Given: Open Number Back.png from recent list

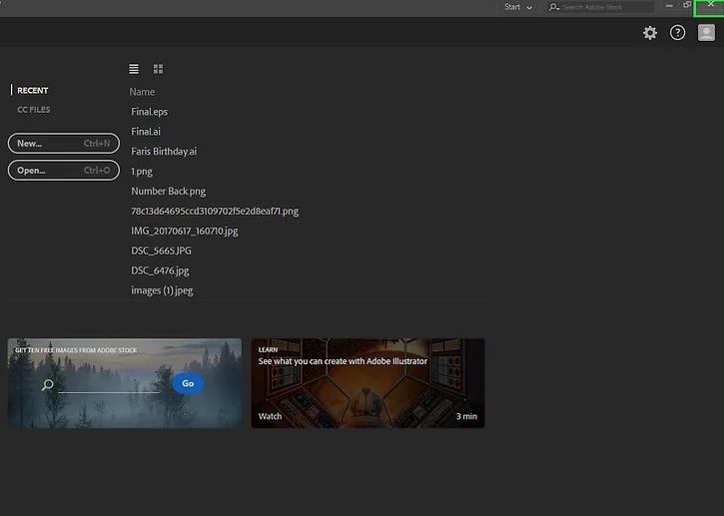Looking at the screenshot, I should (x=168, y=191).
